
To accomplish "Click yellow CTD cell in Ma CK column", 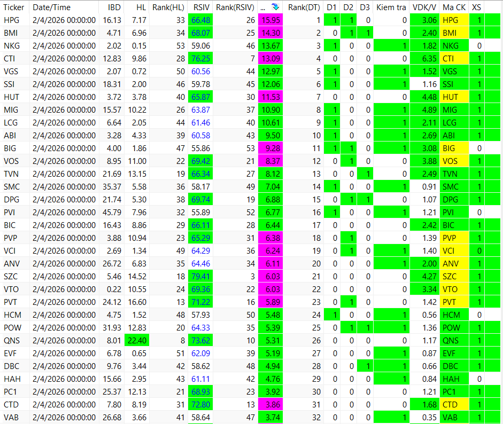I will 454,405.
